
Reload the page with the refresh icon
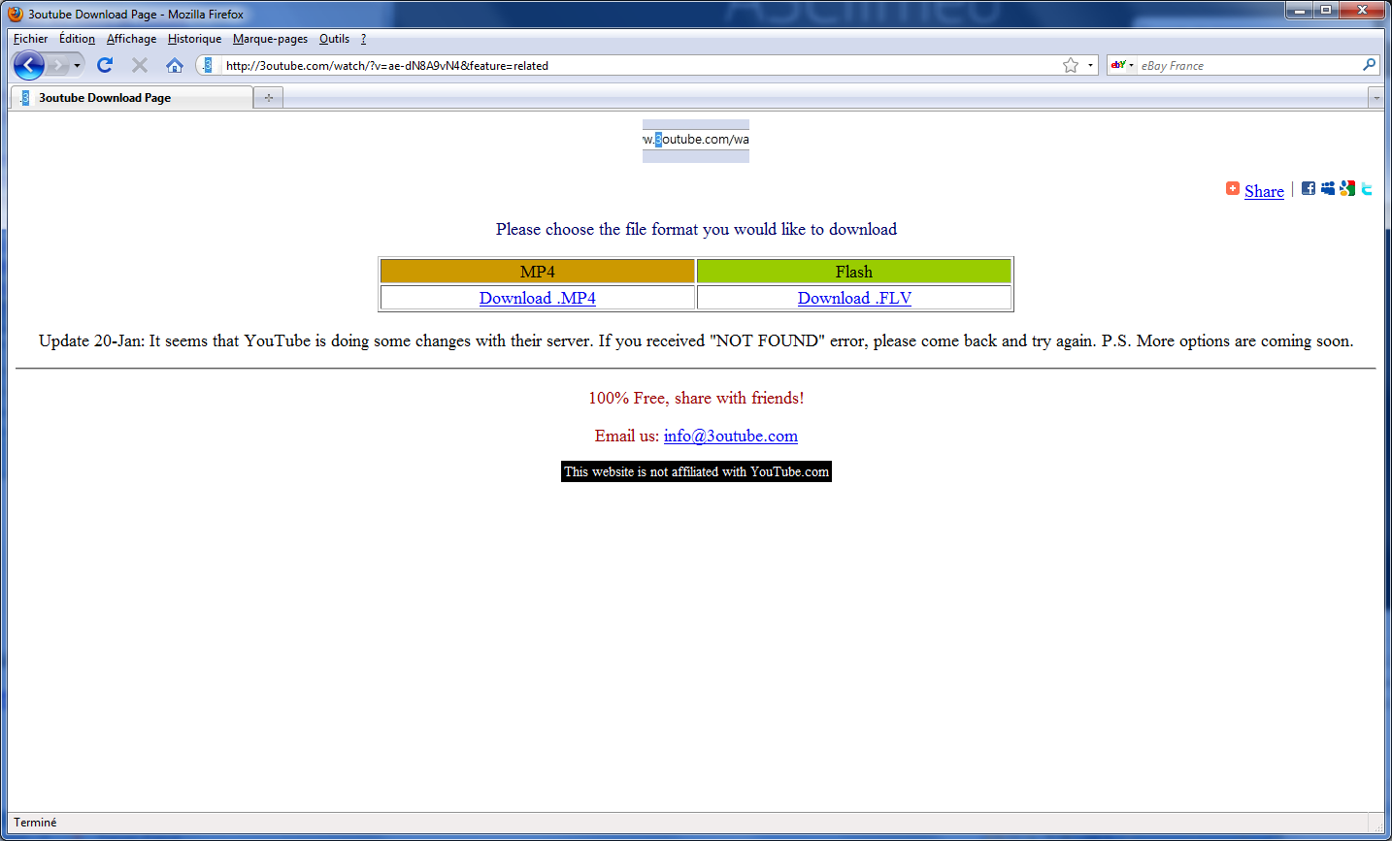105,65
